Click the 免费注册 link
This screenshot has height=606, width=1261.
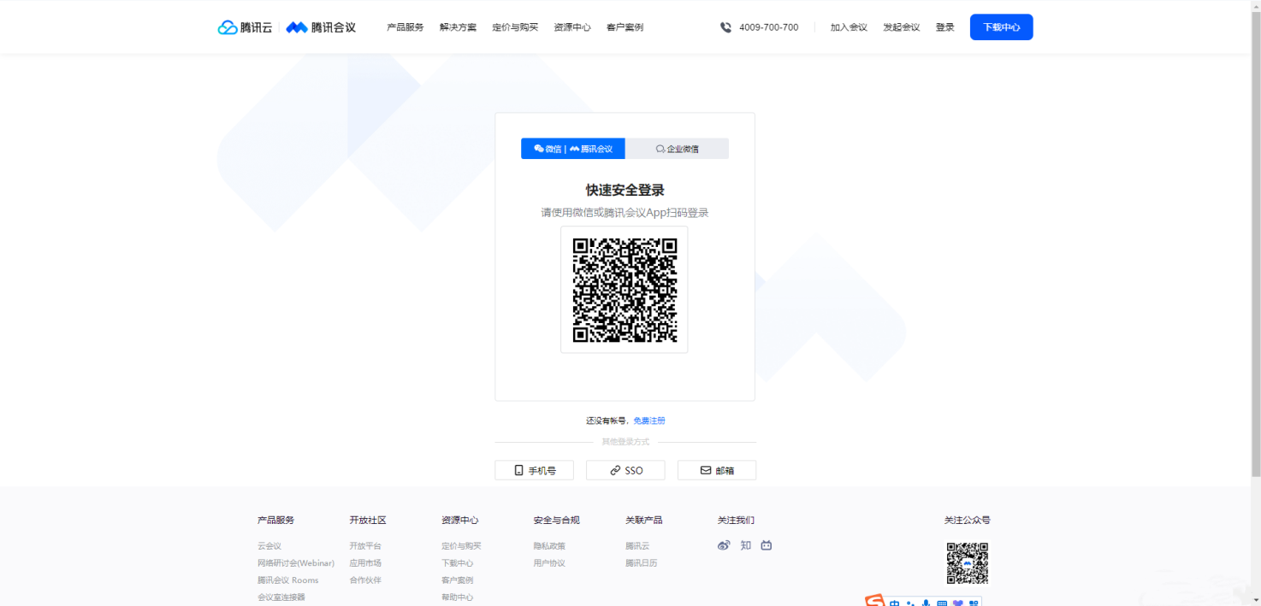(649, 421)
